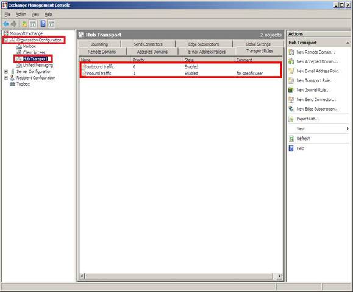Click the outbound traffic rule icon
The height and width of the screenshot is (292, 353).
pyautogui.click(x=84, y=67)
